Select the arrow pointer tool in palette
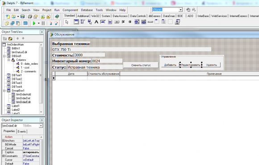The height and width of the screenshot is (165, 259). [x=67, y=22]
